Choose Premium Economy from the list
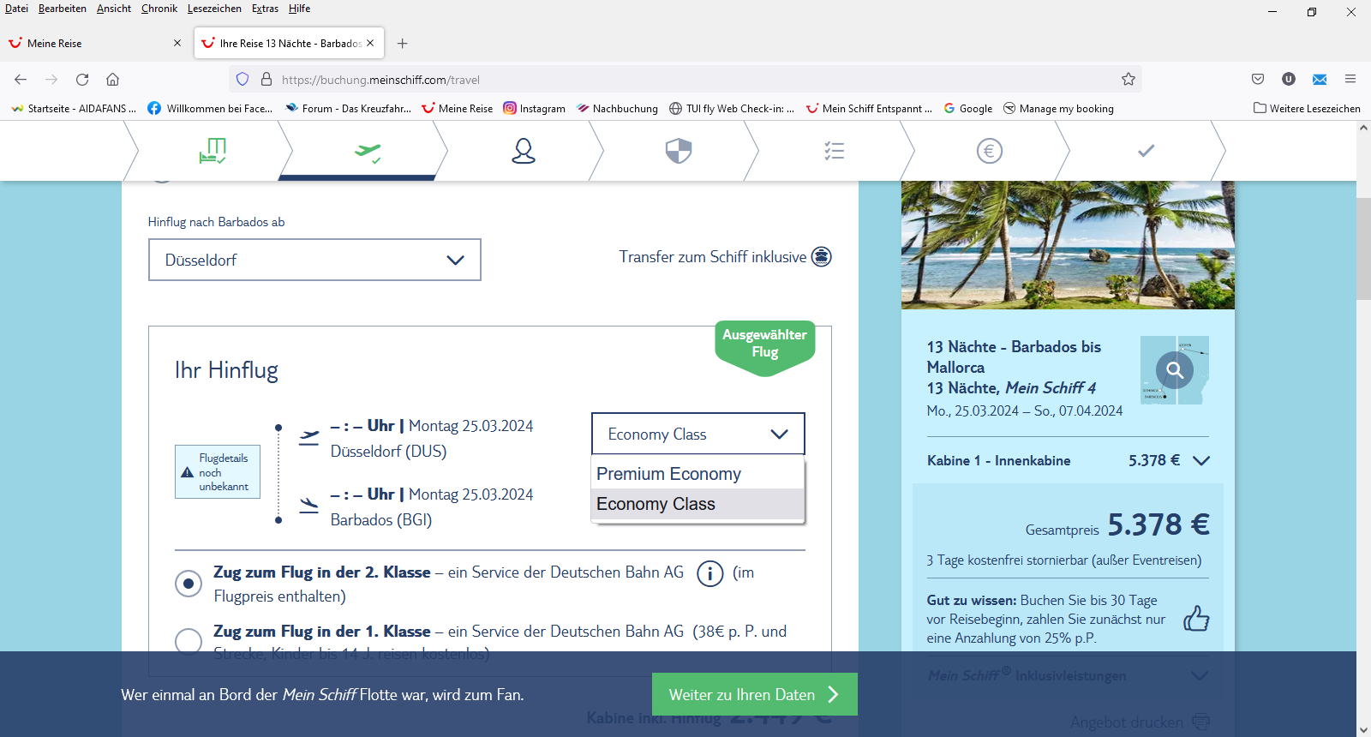Screen dimensions: 1371x737 668,474
